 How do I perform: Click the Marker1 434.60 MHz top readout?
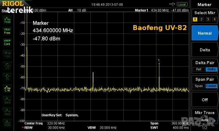coord(162,10)
